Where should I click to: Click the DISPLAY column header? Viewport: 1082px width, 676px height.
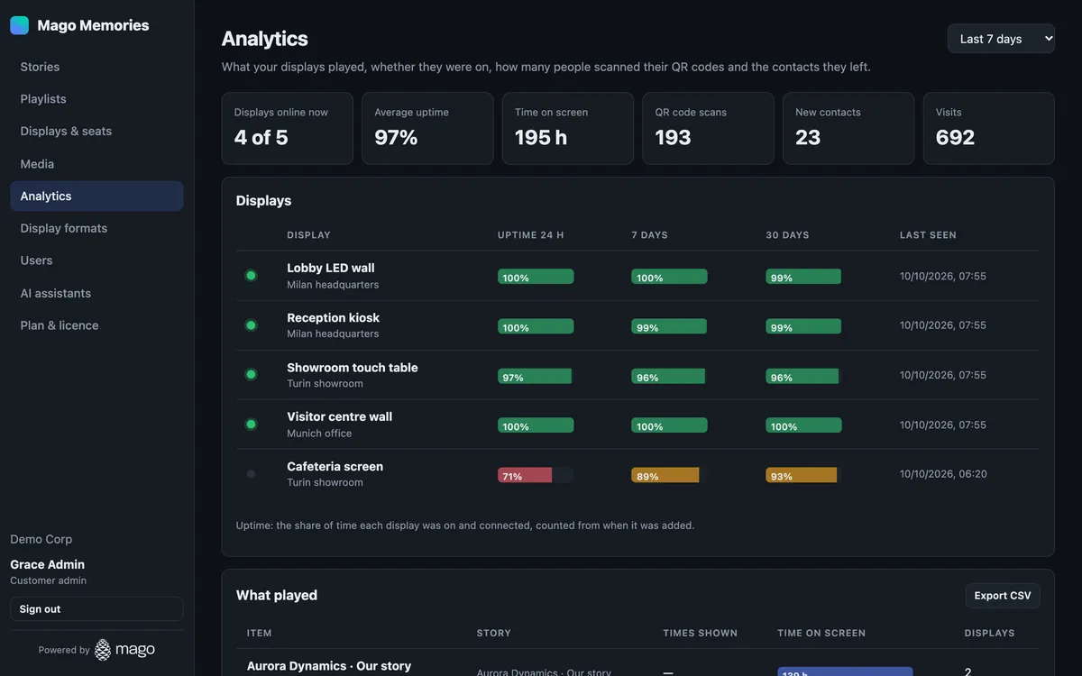click(x=309, y=235)
